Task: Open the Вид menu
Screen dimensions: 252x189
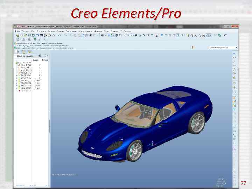Action: pyautogui.click(x=33, y=31)
